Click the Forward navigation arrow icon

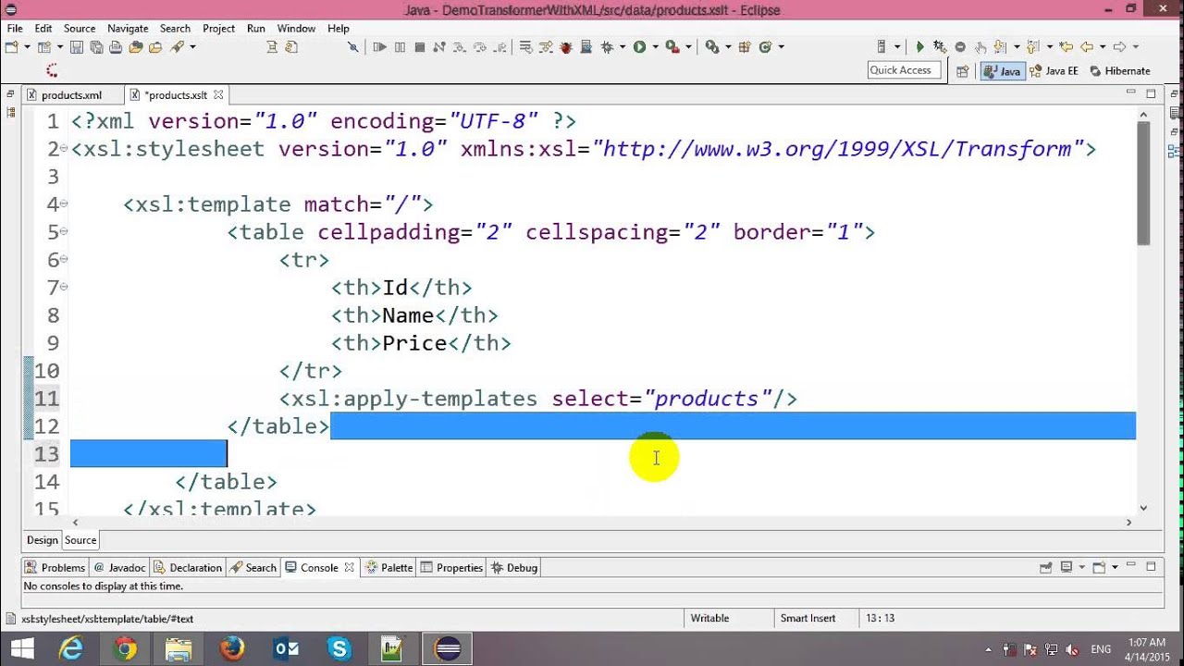[1119, 46]
